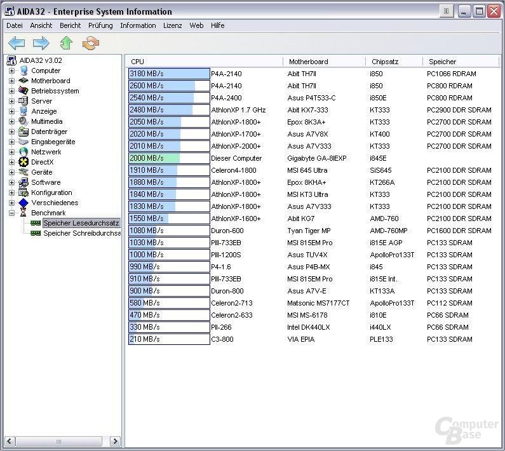Select the Netzwerk globe icon

click(24, 152)
